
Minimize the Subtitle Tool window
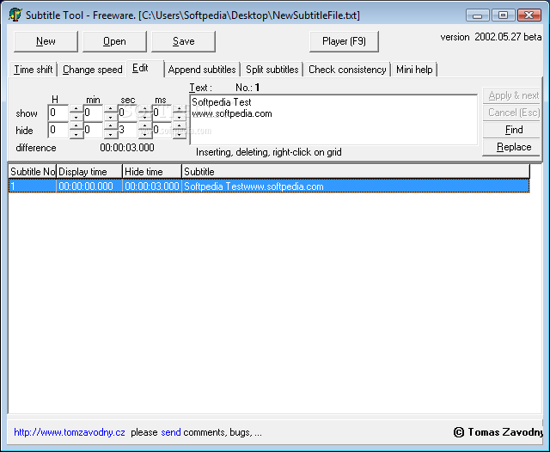tap(477, 15)
